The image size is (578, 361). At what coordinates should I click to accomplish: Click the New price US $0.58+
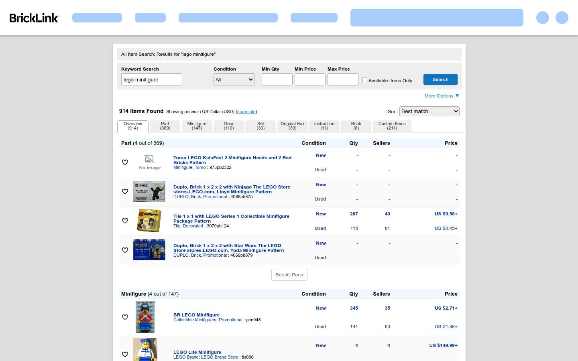click(x=446, y=214)
